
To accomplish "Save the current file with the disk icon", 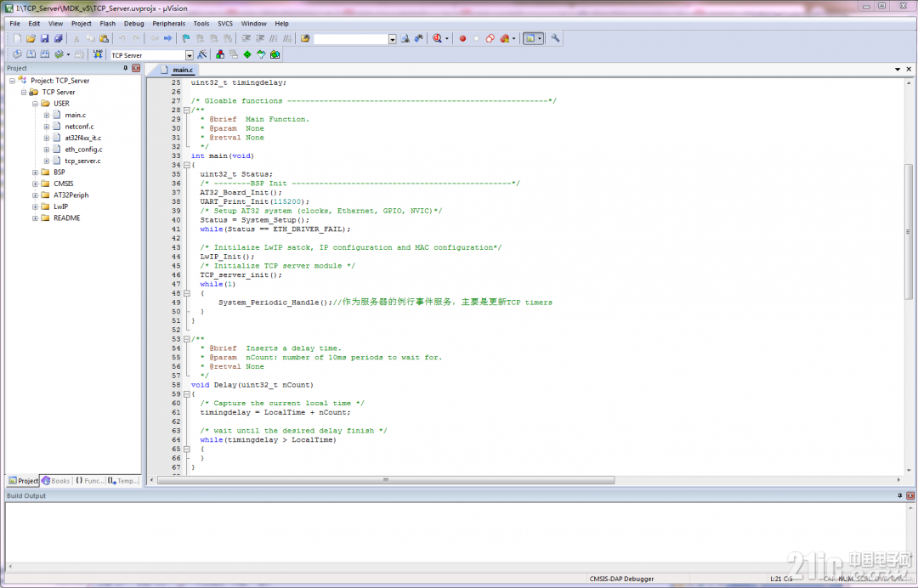I will tap(44, 38).
